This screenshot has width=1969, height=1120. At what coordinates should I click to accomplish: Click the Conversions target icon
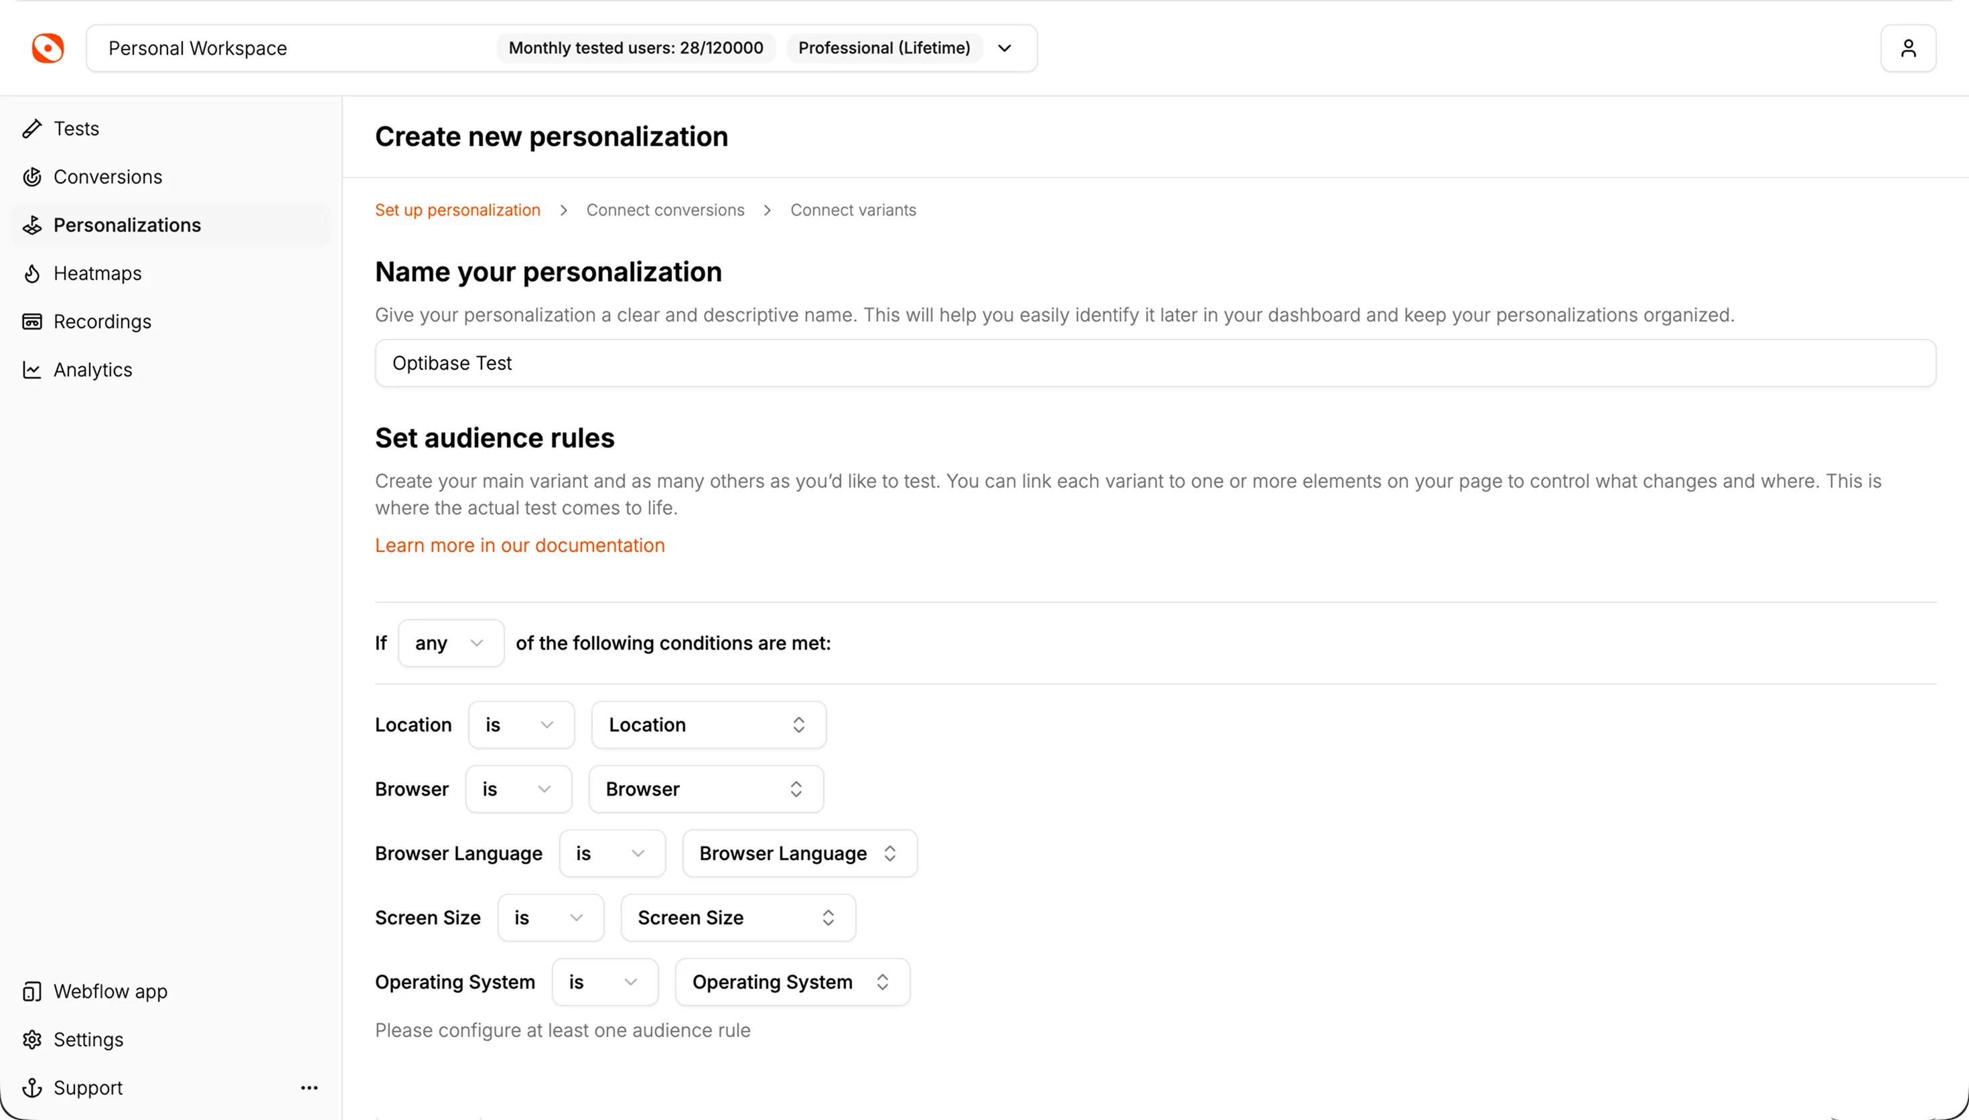(x=31, y=177)
